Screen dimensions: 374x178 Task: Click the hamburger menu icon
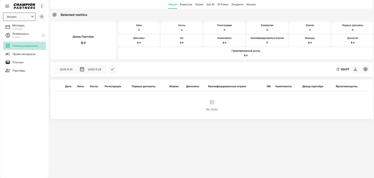pos(7,6)
